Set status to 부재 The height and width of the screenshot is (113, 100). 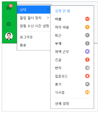[72, 43]
